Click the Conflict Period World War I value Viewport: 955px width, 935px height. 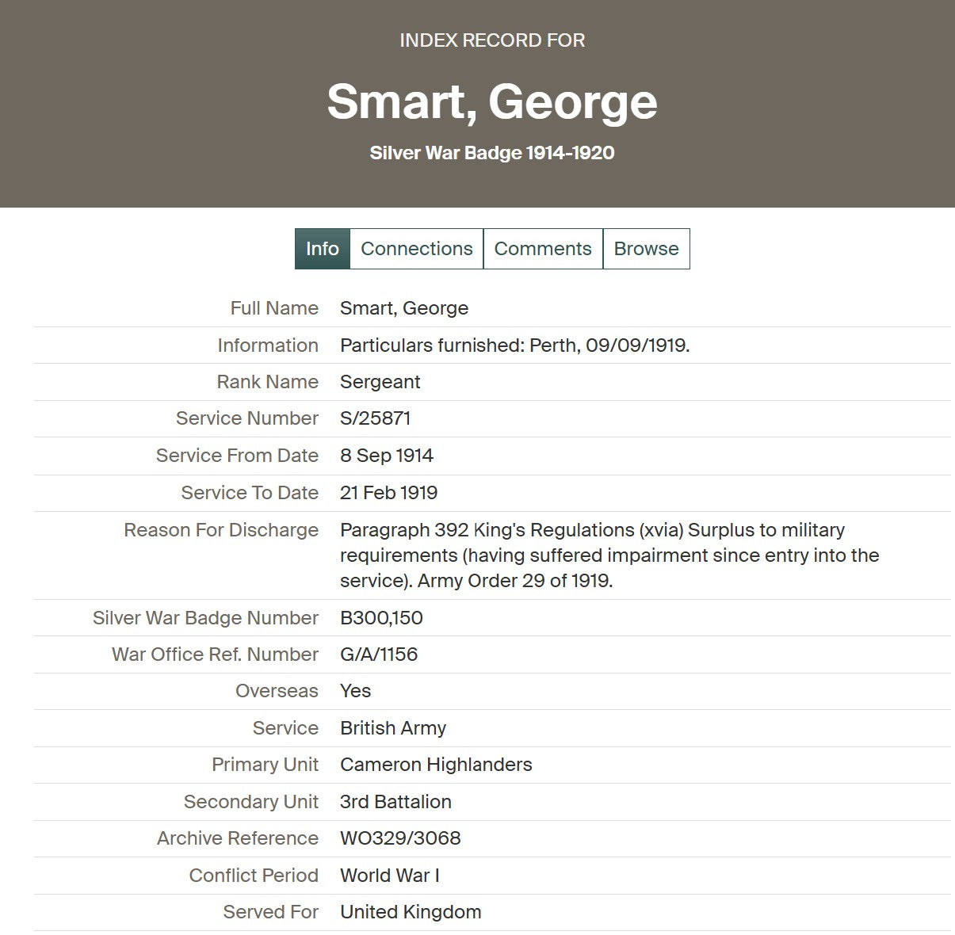389,876
